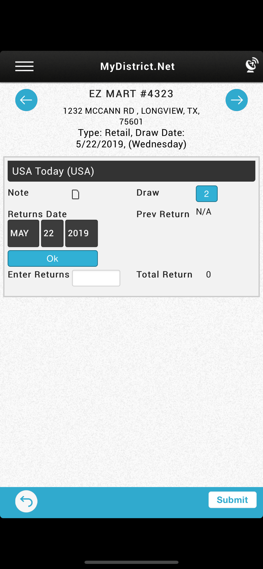The height and width of the screenshot is (569, 263).
Task: Select the MAY month picker
Action: 23,233
